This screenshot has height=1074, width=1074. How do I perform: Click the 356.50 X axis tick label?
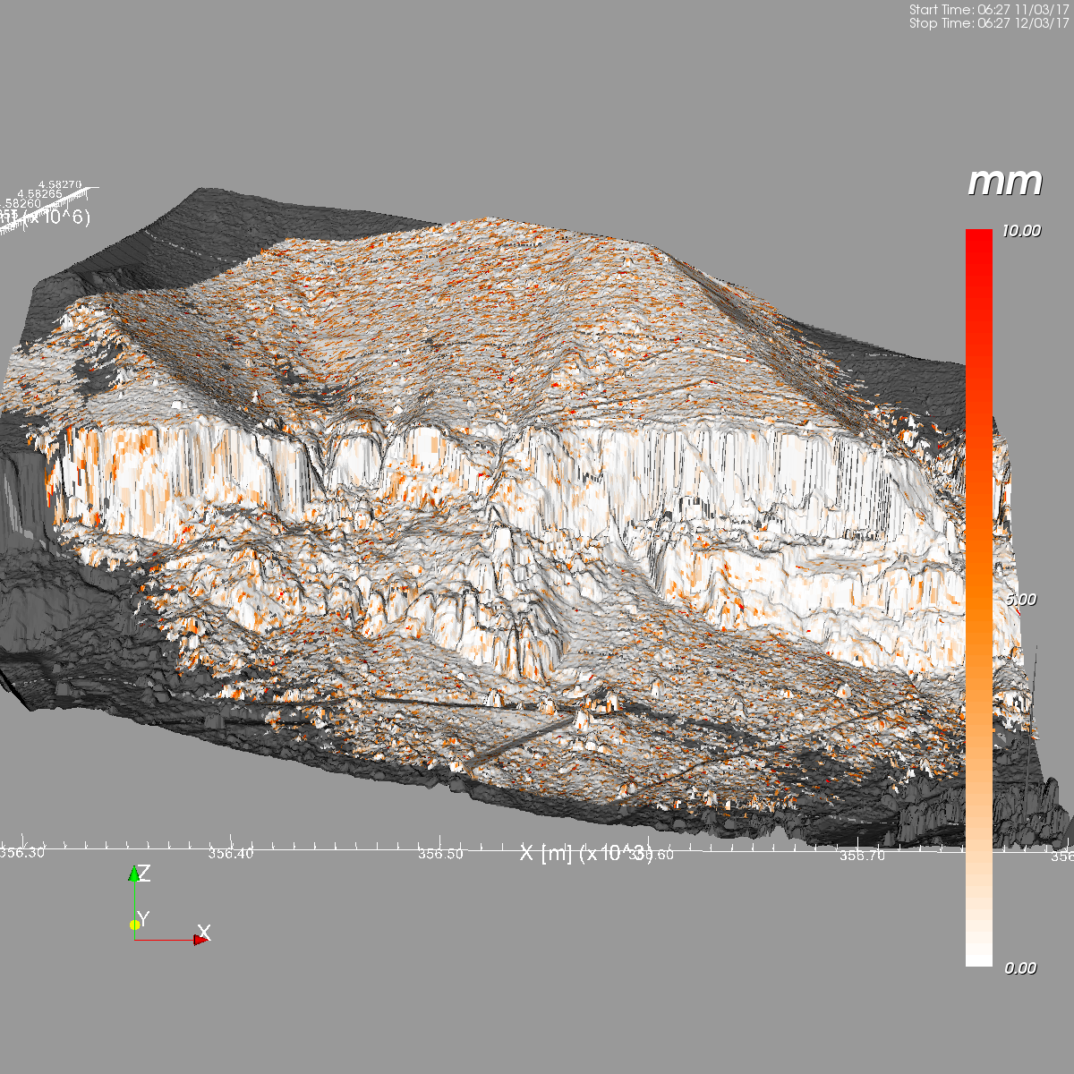[441, 854]
